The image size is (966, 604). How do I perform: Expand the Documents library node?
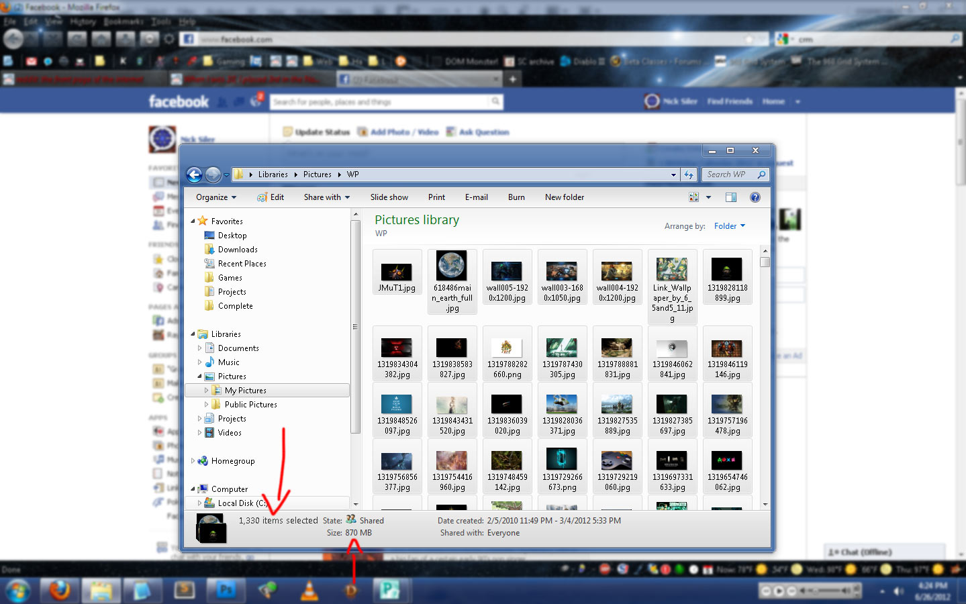tap(199, 348)
